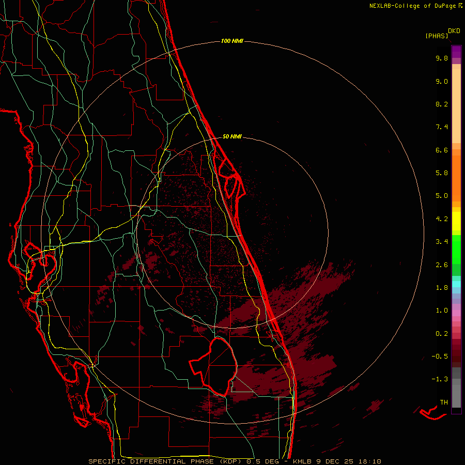Click inside the Lake Okeechobee outline
The height and width of the screenshot is (465, 465).
219,366
